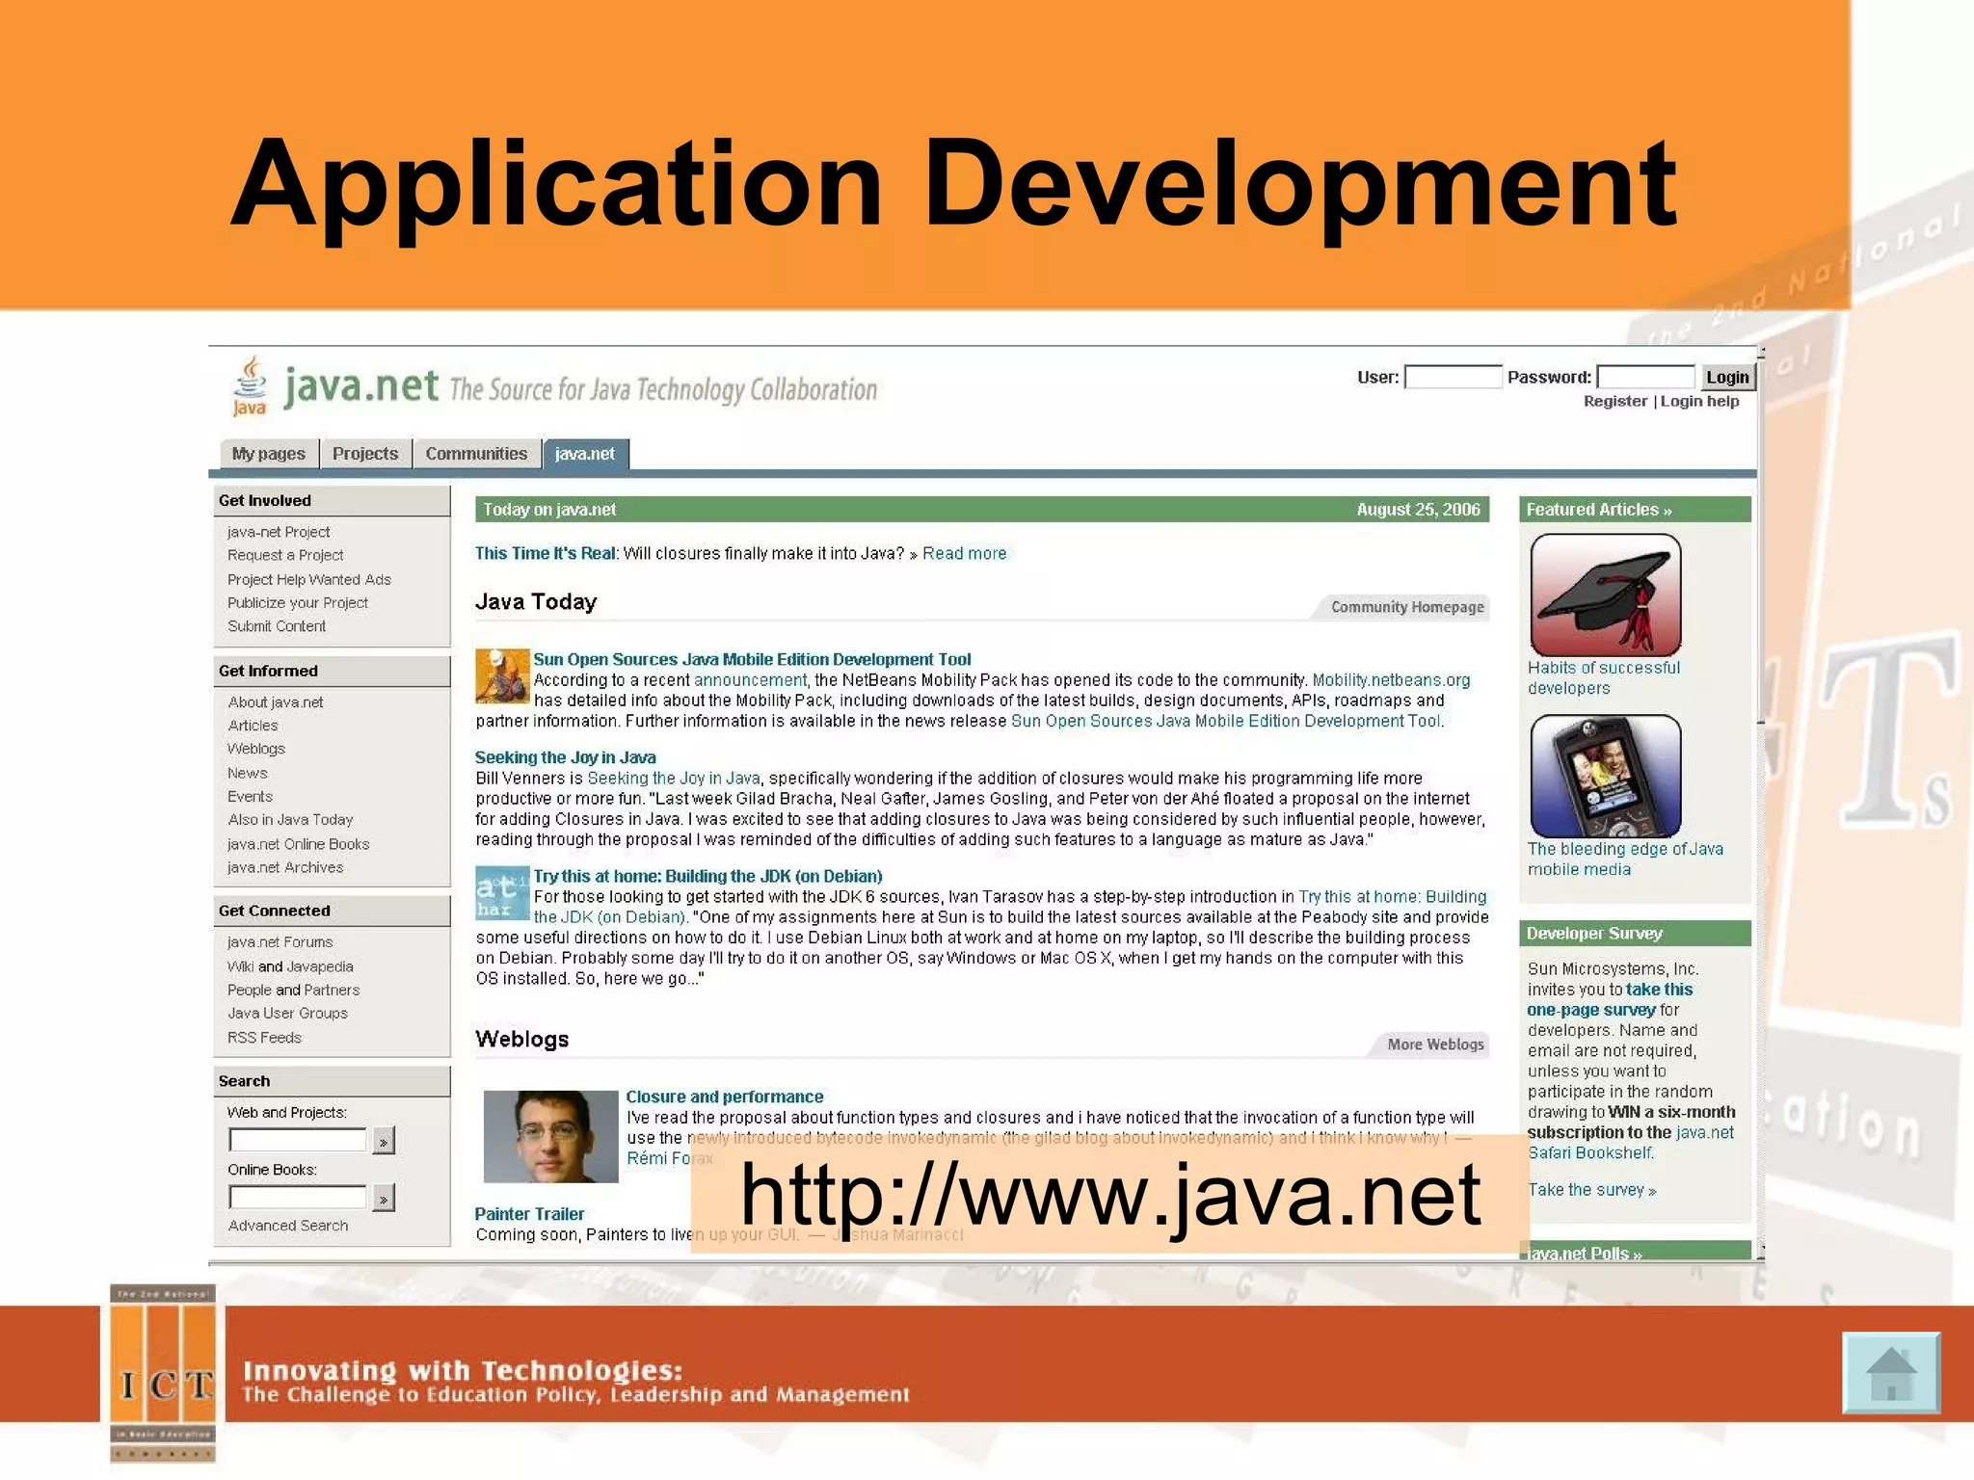
Task: Click the ICT conference logo
Action: pyautogui.click(x=162, y=1374)
